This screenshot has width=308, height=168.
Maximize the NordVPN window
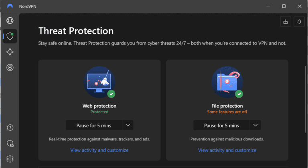point(284,6)
